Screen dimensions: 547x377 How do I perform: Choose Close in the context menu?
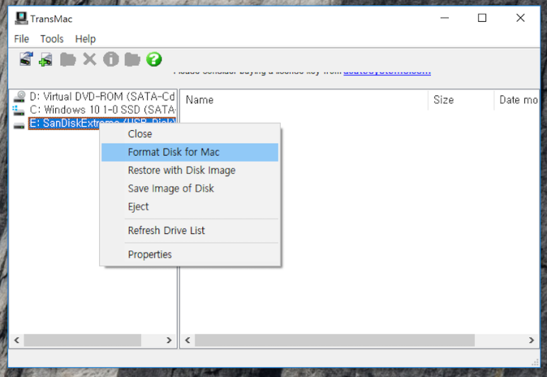tap(190, 134)
